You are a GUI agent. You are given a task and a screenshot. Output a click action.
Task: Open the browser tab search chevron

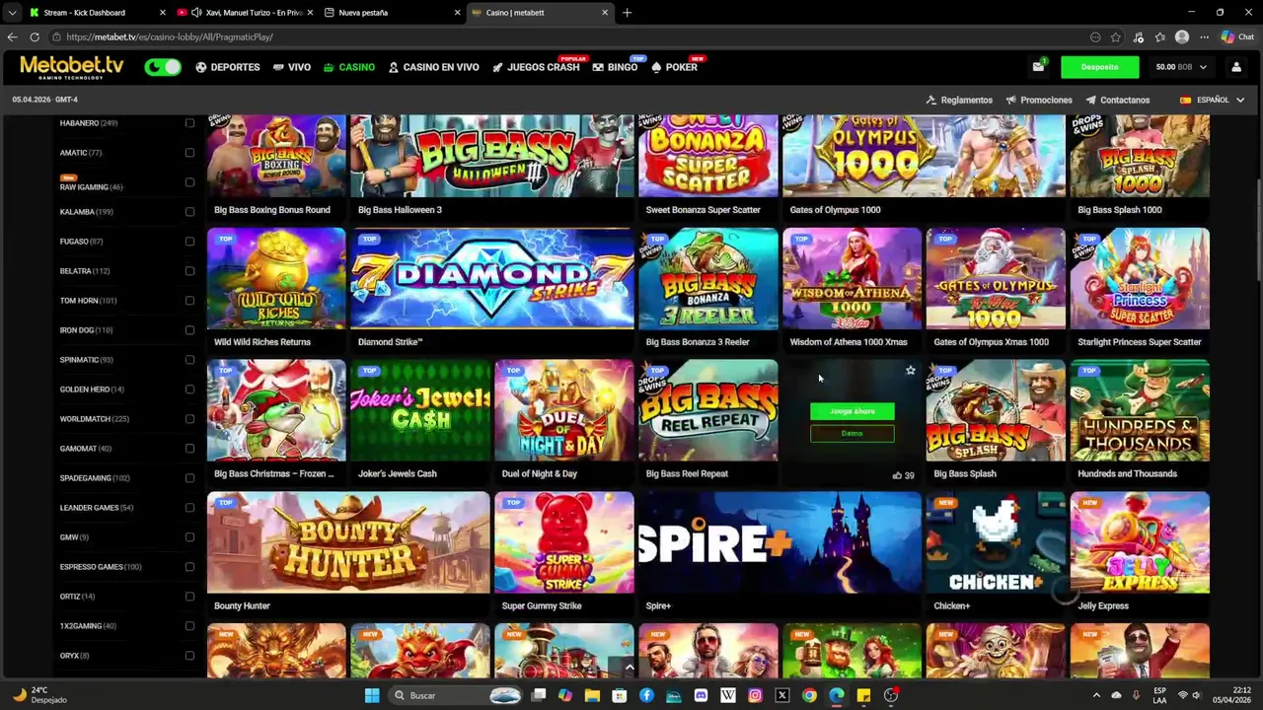coord(12,13)
